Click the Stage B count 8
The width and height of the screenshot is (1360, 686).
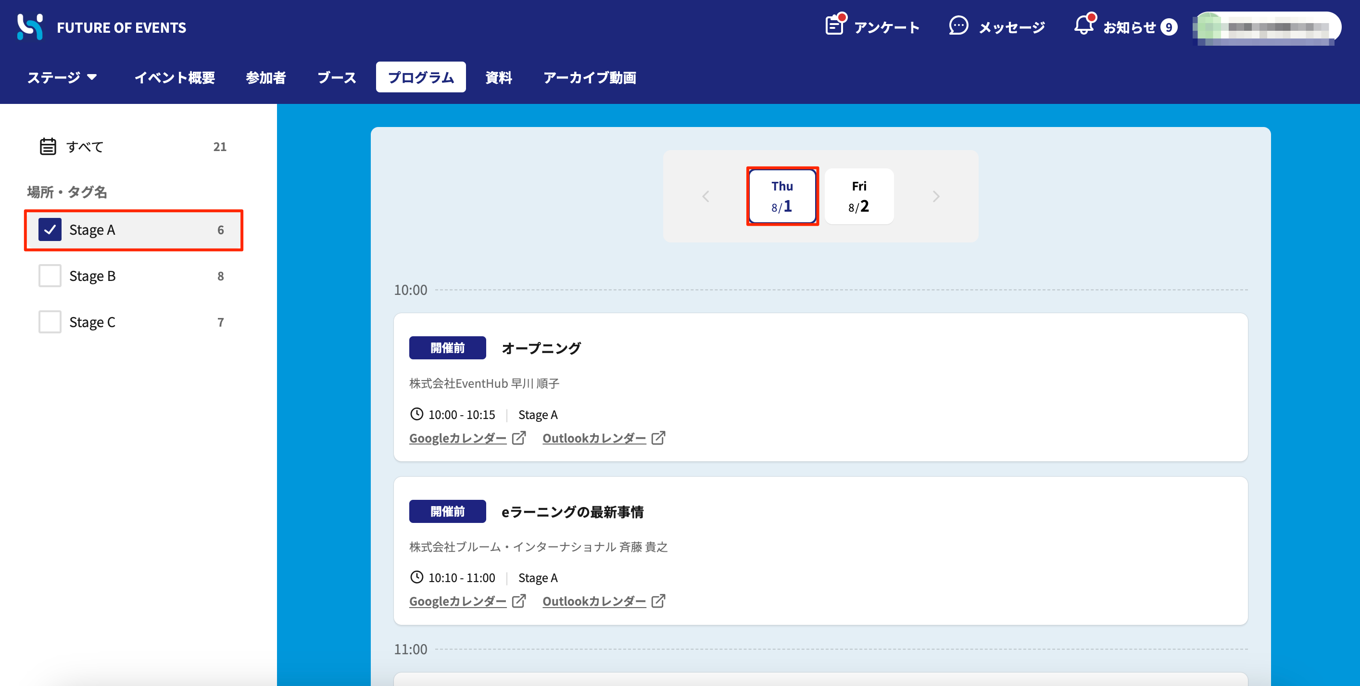[221, 276]
